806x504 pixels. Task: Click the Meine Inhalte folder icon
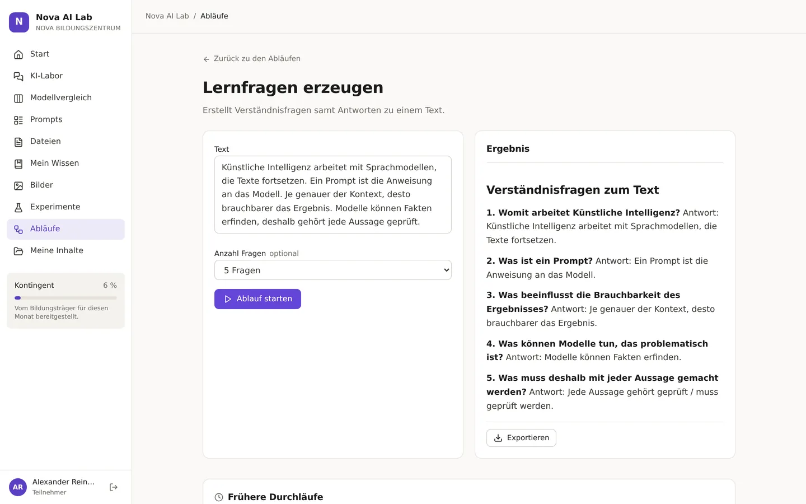(x=18, y=251)
